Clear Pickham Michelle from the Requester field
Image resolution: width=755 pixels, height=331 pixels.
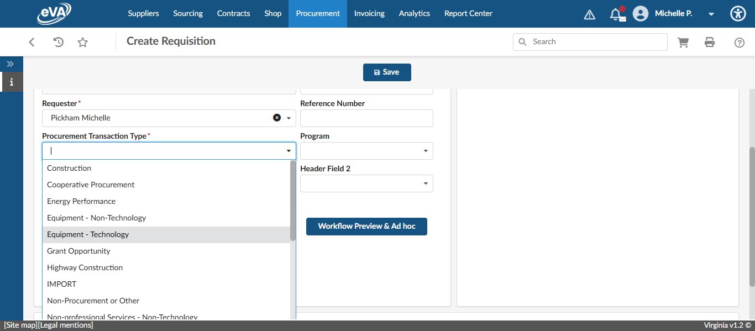point(276,117)
